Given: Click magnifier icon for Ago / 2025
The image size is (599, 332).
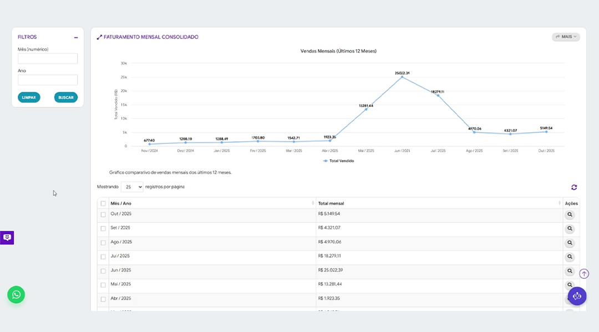Looking at the screenshot, I should click(x=570, y=243).
